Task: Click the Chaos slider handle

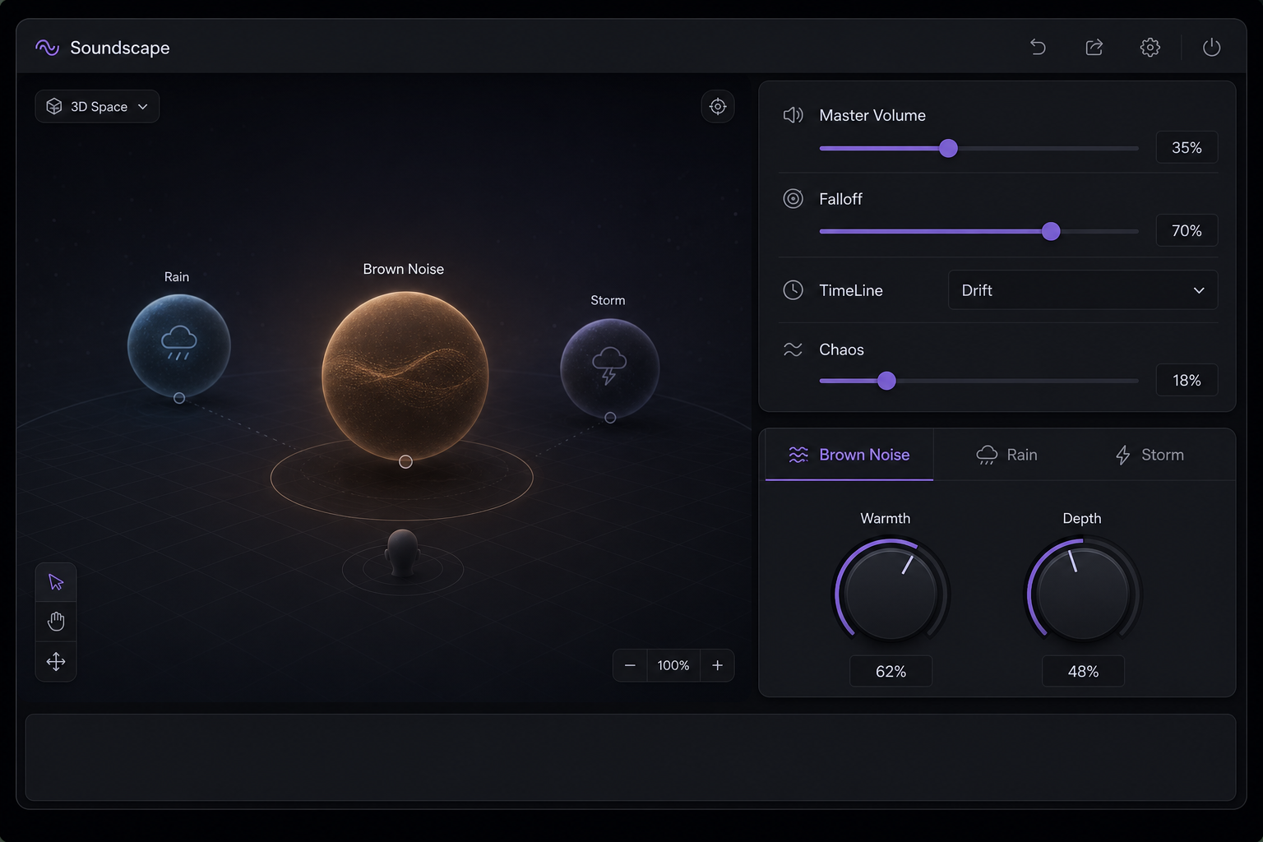Action: click(x=886, y=381)
